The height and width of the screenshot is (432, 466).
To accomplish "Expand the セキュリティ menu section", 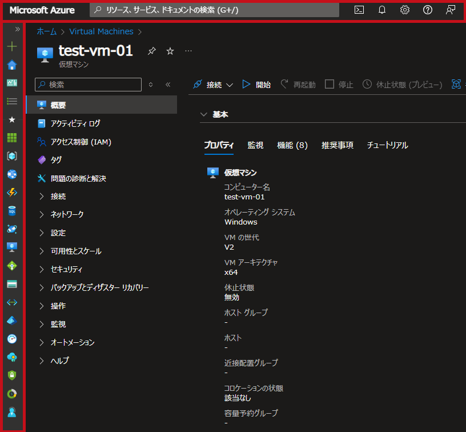I will coord(66,269).
